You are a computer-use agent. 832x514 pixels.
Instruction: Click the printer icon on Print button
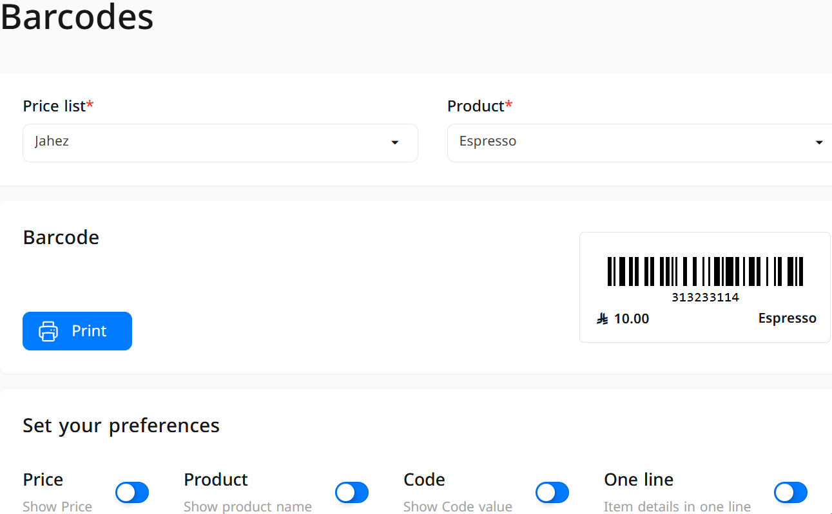[x=48, y=331]
